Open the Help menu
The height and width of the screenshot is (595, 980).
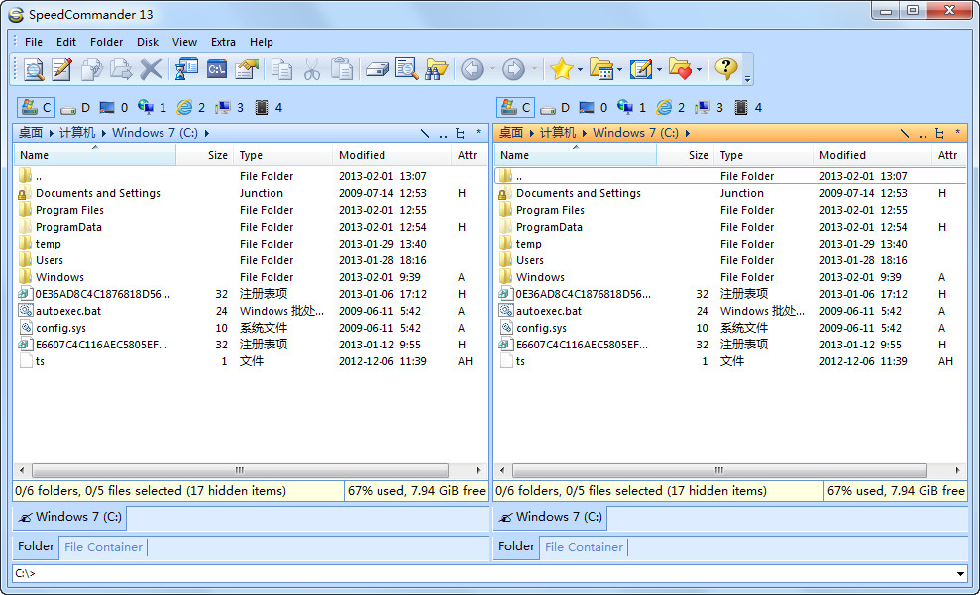pyautogui.click(x=262, y=42)
